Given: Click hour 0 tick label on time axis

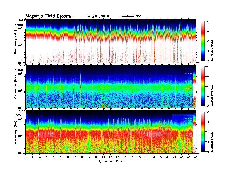Looking at the screenshot, I should (x=26, y=157).
